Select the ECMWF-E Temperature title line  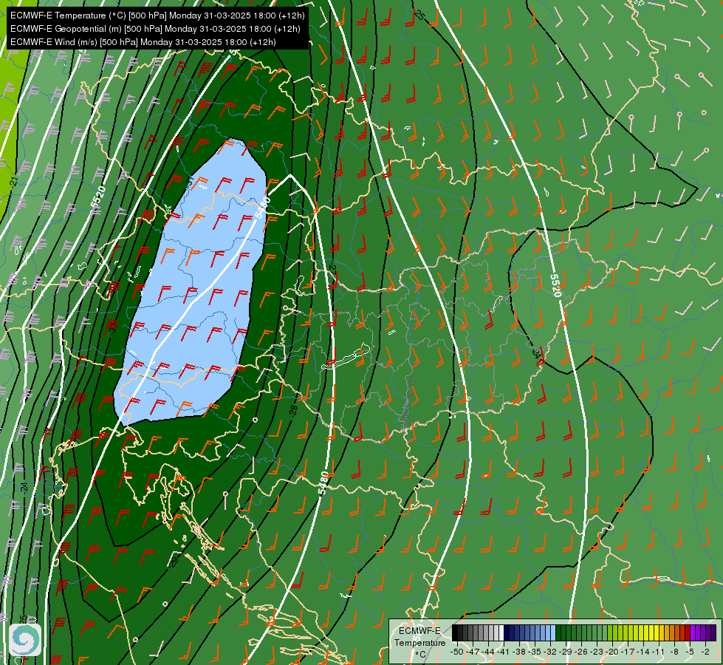[157, 16]
